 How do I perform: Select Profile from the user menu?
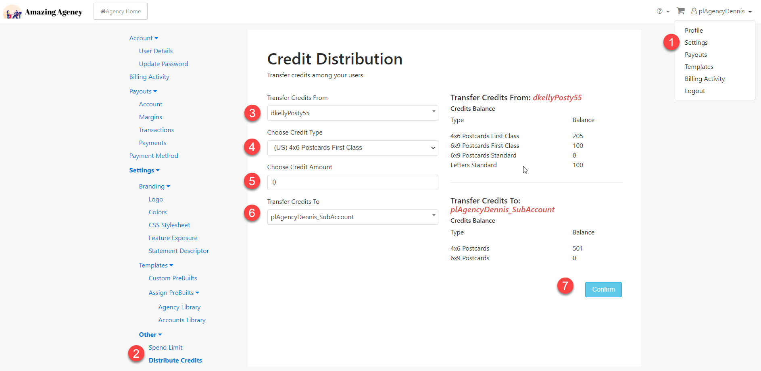[694, 31]
